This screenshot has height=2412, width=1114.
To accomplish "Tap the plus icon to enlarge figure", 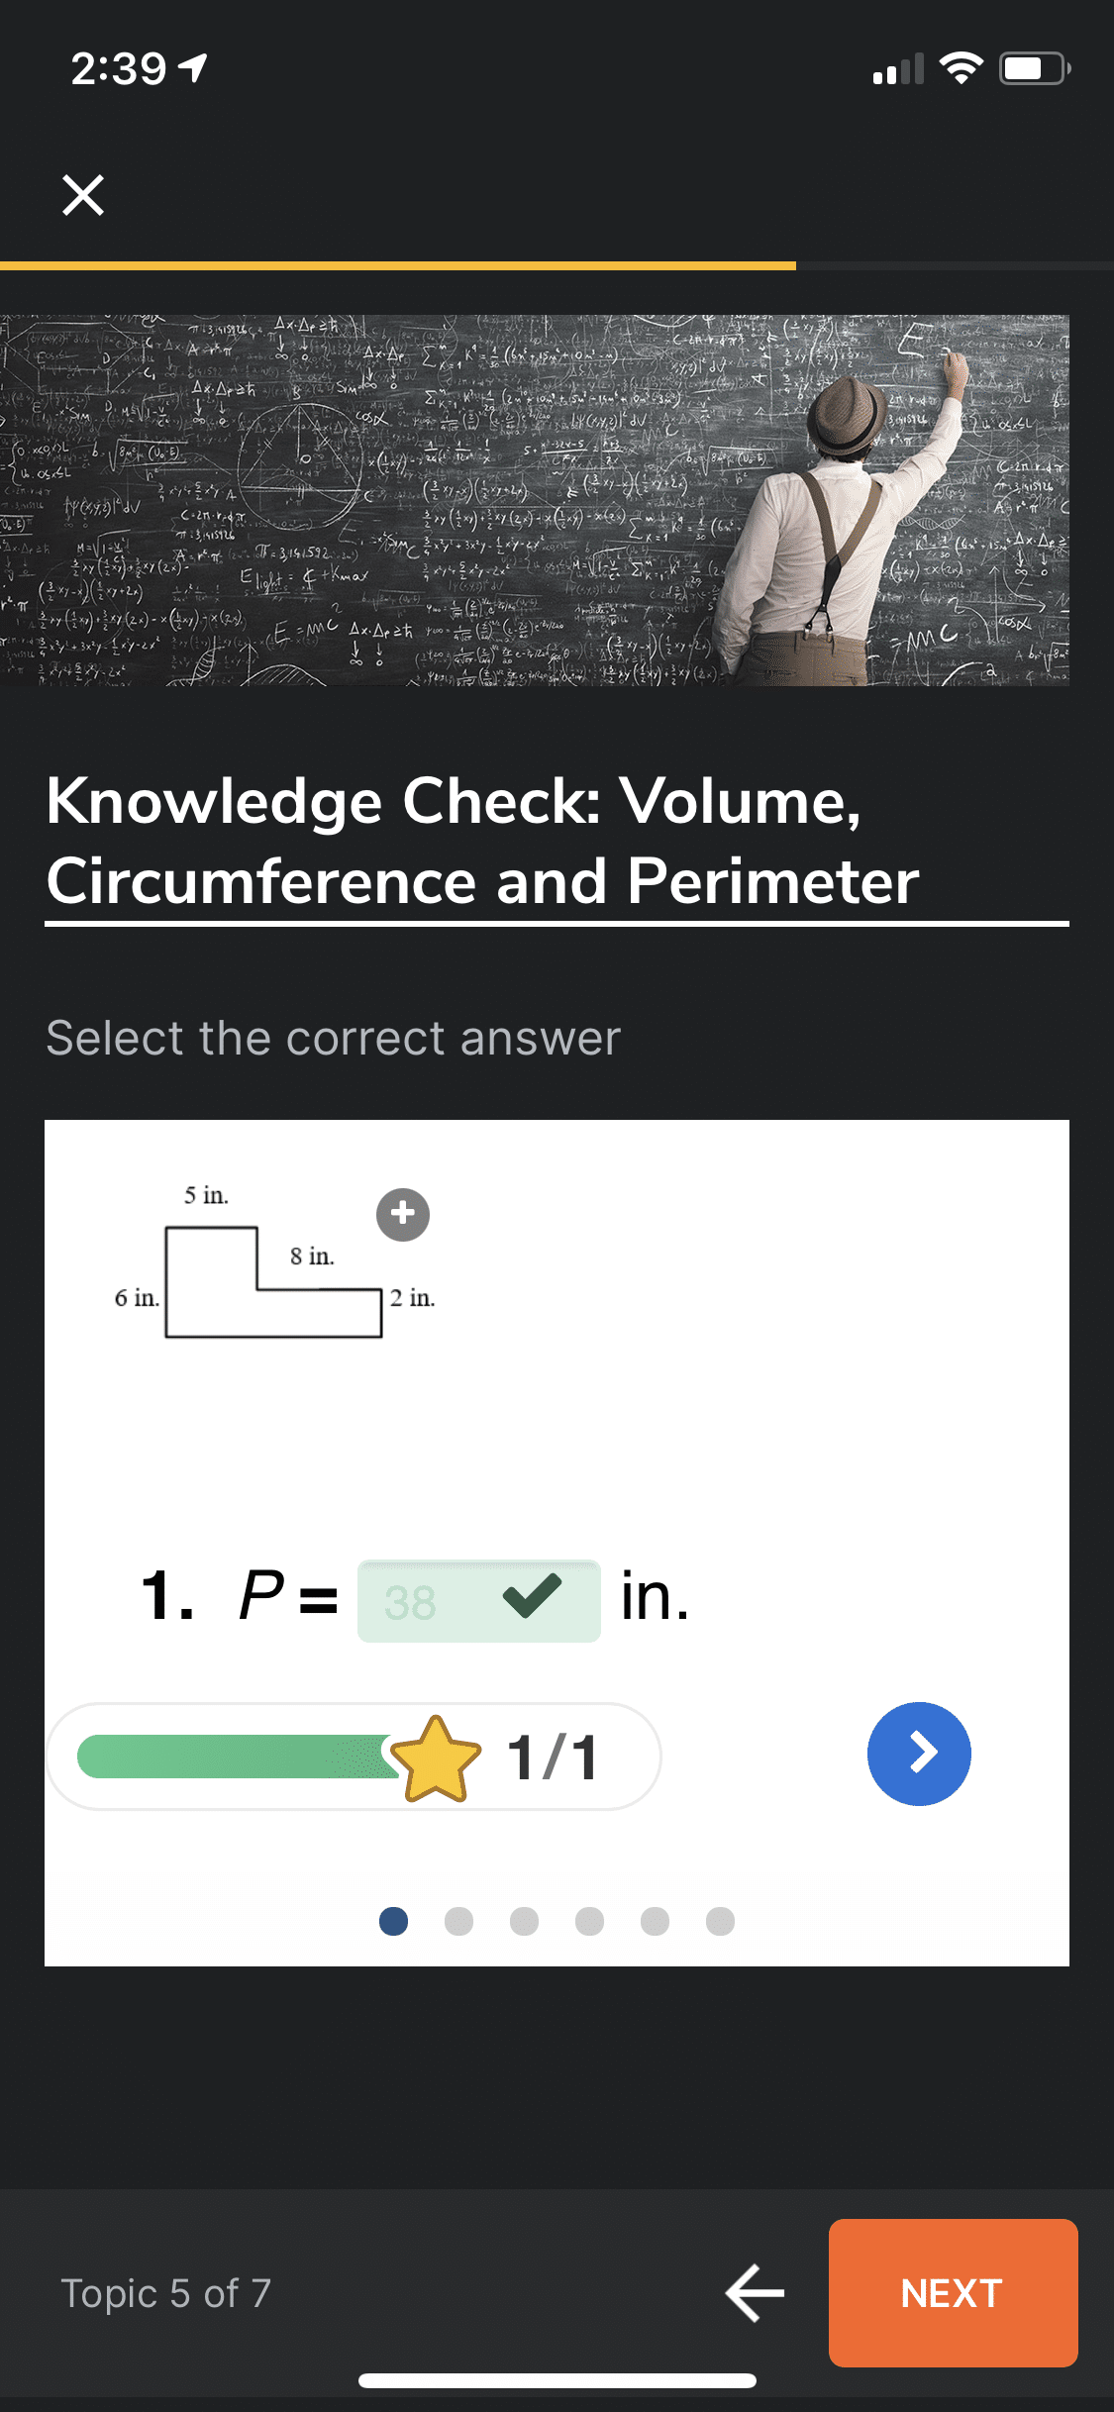I will click(403, 1214).
